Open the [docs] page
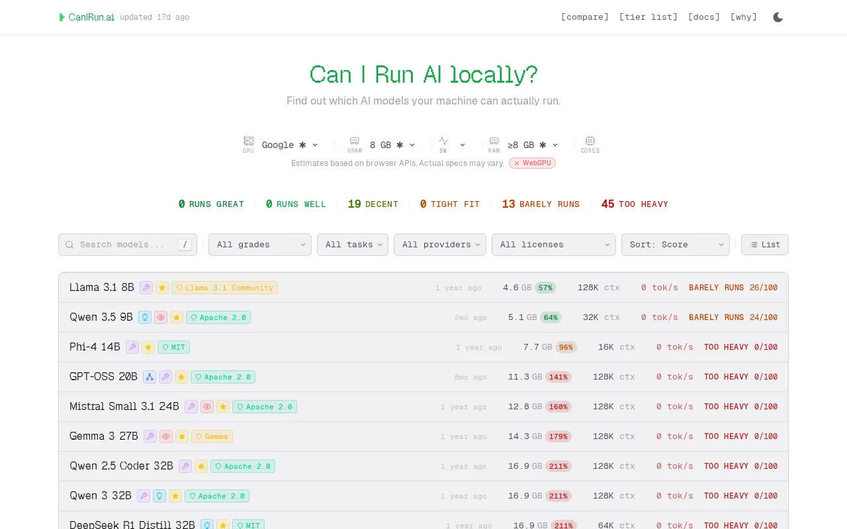This screenshot has width=847, height=529. click(704, 17)
